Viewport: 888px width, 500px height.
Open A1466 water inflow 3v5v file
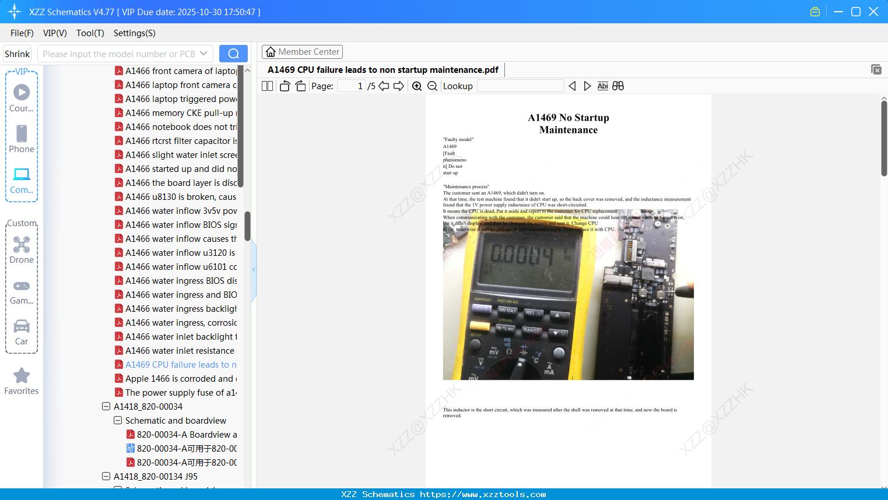coord(176,210)
